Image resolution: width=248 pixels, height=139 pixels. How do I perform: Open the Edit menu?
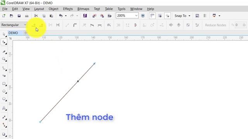click(x=15, y=9)
